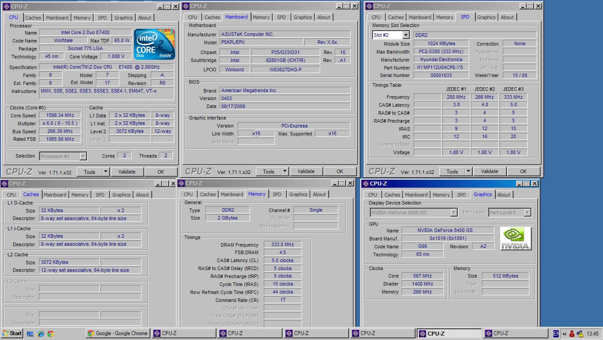Select the Memory tab in the SPD window
Viewport: 603px width, 340px height.
[445, 17]
